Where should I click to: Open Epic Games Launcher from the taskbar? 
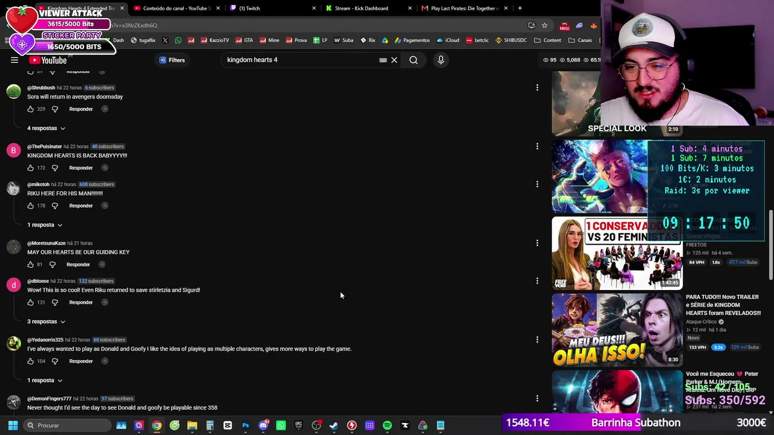[x=299, y=425]
